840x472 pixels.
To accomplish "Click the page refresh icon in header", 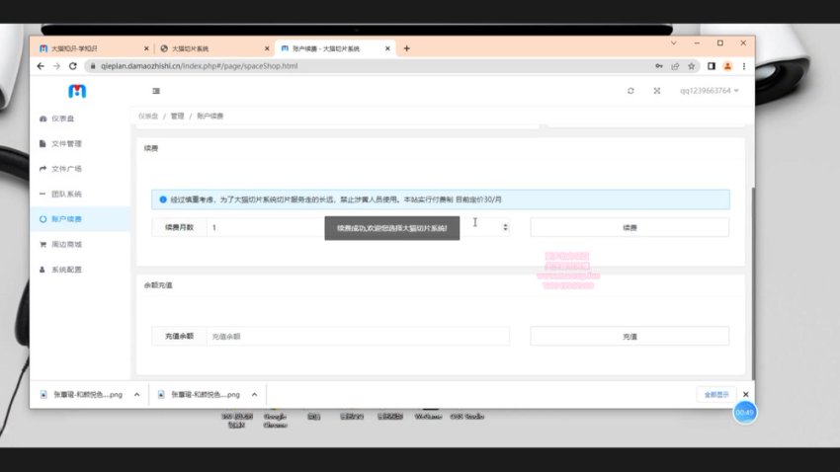I will tap(630, 91).
